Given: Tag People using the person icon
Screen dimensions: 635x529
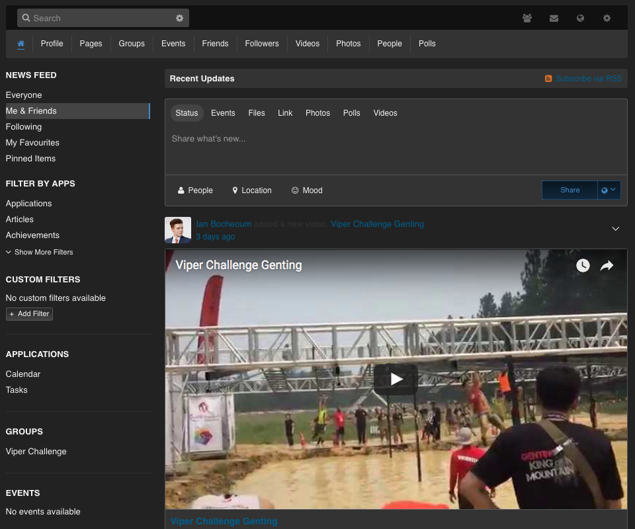Looking at the screenshot, I should point(194,190).
